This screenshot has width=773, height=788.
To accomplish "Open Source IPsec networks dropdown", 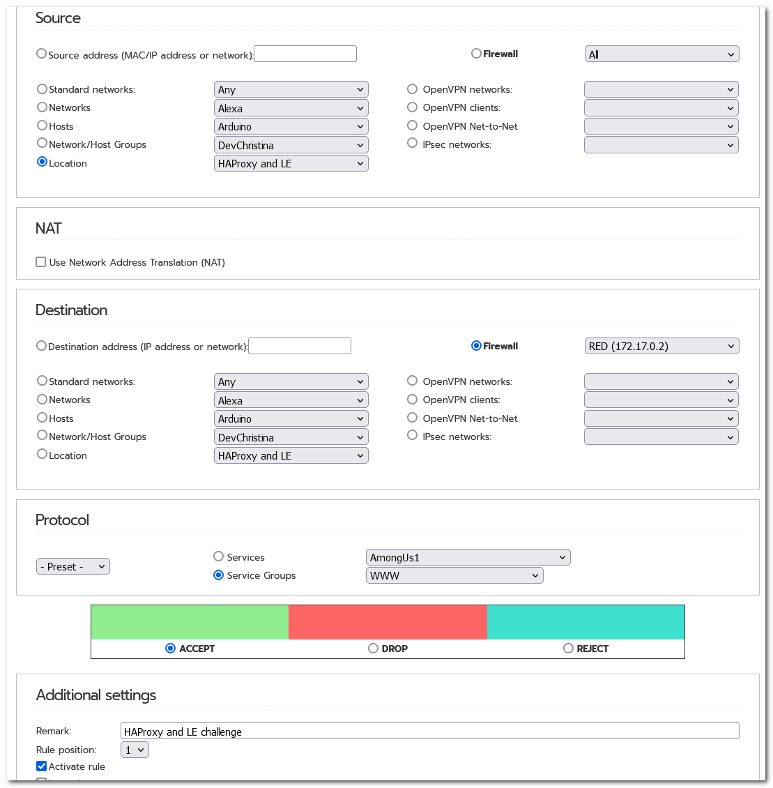I will [x=661, y=145].
